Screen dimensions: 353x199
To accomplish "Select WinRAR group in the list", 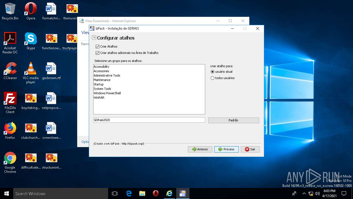I will click(149, 98).
